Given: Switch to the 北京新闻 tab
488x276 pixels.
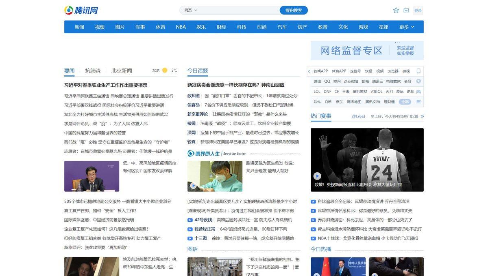Looking at the screenshot, I should (x=122, y=71).
